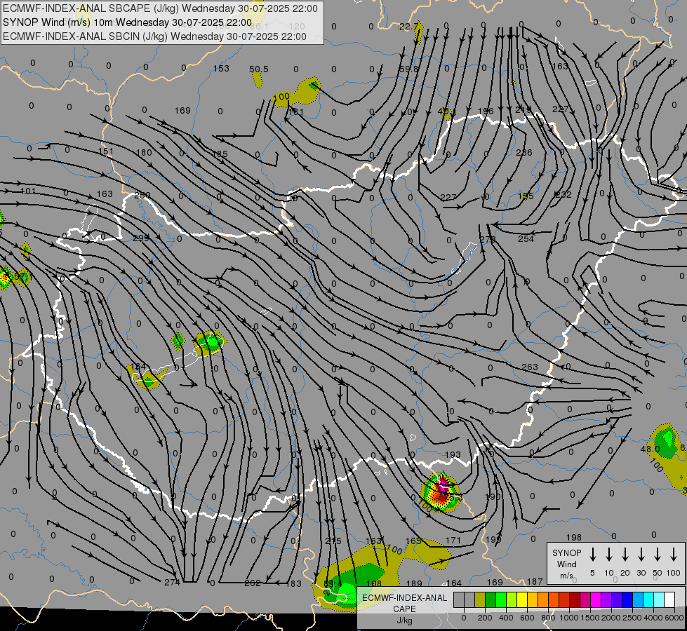The width and height of the screenshot is (687, 631).
Task: Click the 800 label on the CAPE scale
Action: [548, 618]
